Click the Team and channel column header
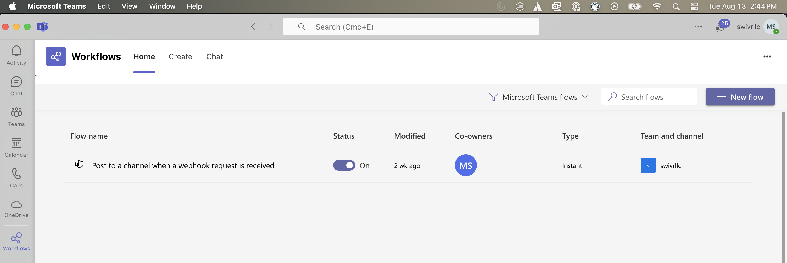Image resolution: width=787 pixels, height=263 pixels. [672, 136]
